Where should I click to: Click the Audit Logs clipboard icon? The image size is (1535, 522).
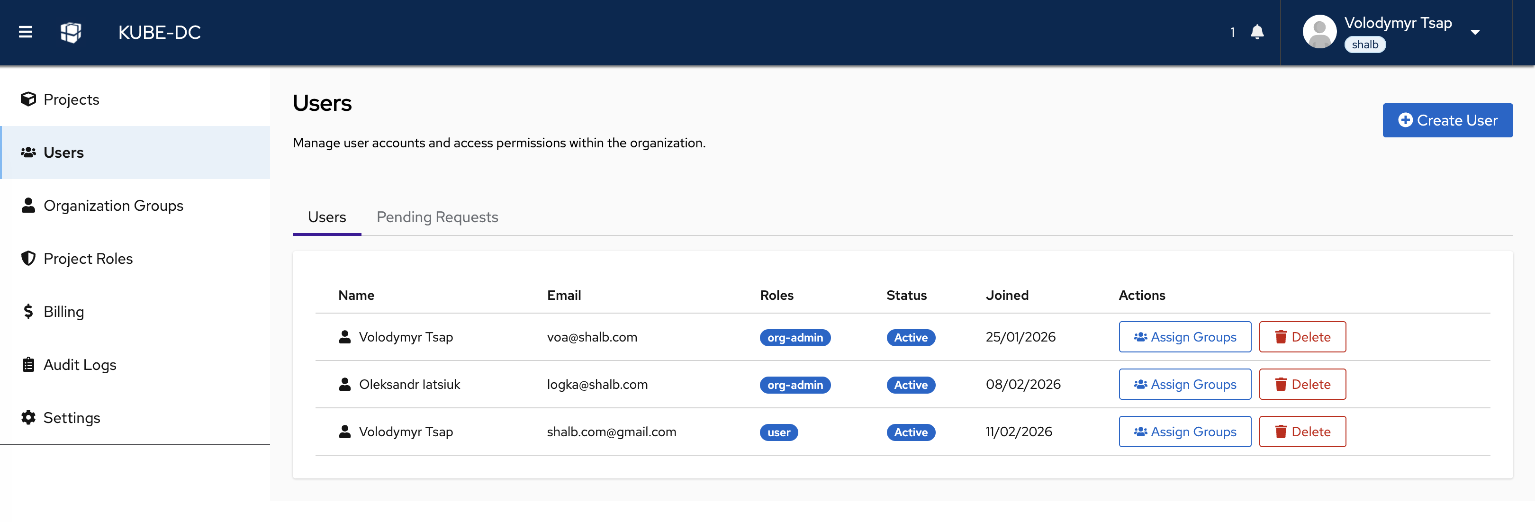tap(27, 364)
